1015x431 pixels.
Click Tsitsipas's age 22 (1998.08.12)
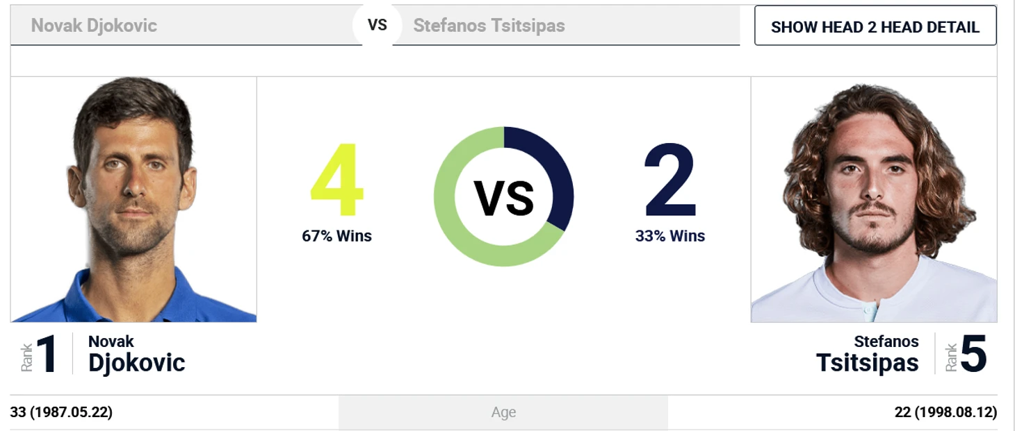pyautogui.click(x=945, y=412)
